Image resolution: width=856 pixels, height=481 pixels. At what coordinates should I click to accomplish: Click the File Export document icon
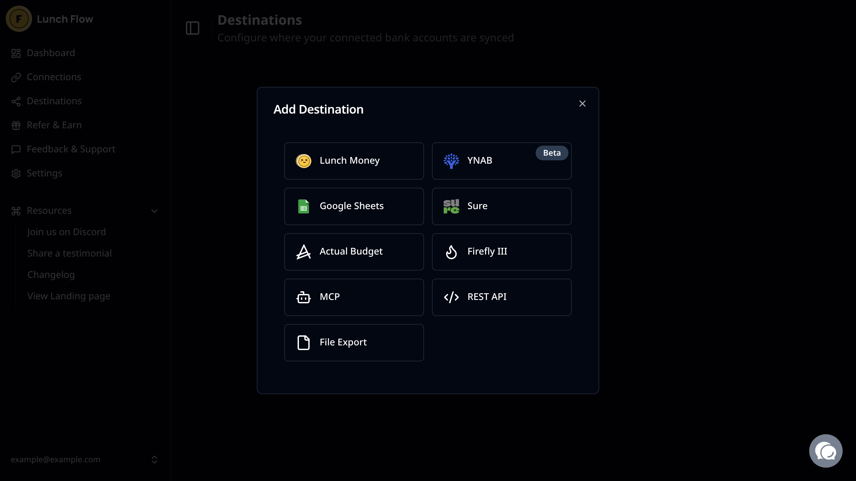coord(304,343)
